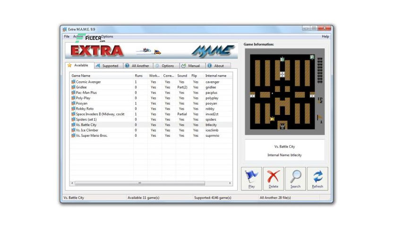
Task: Select Pac-Man Plus in the list
Action: click(86, 93)
